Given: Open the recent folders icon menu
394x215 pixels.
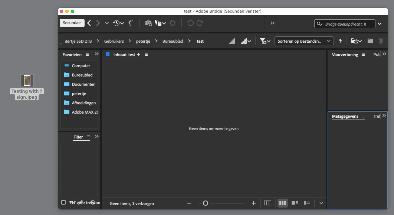Looking at the screenshot, I should [356, 41].
